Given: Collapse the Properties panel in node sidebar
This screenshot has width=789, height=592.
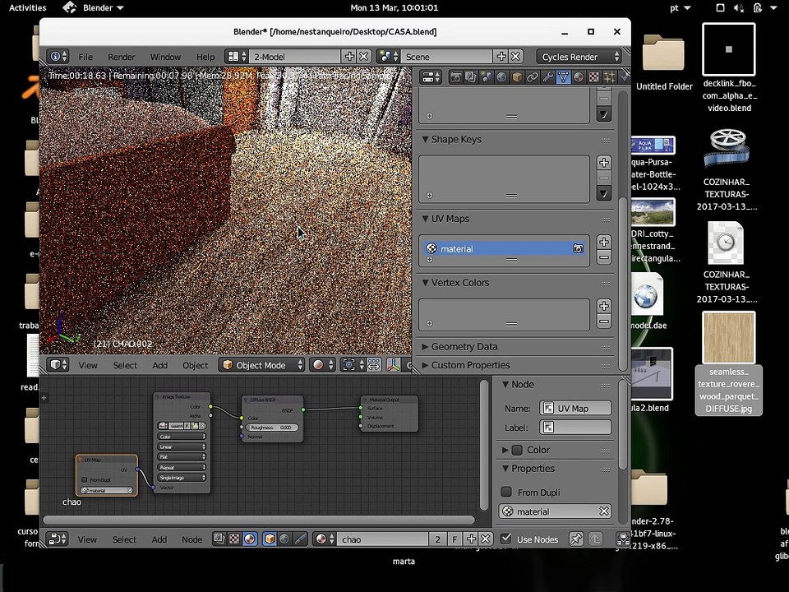Looking at the screenshot, I should (x=505, y=468).
